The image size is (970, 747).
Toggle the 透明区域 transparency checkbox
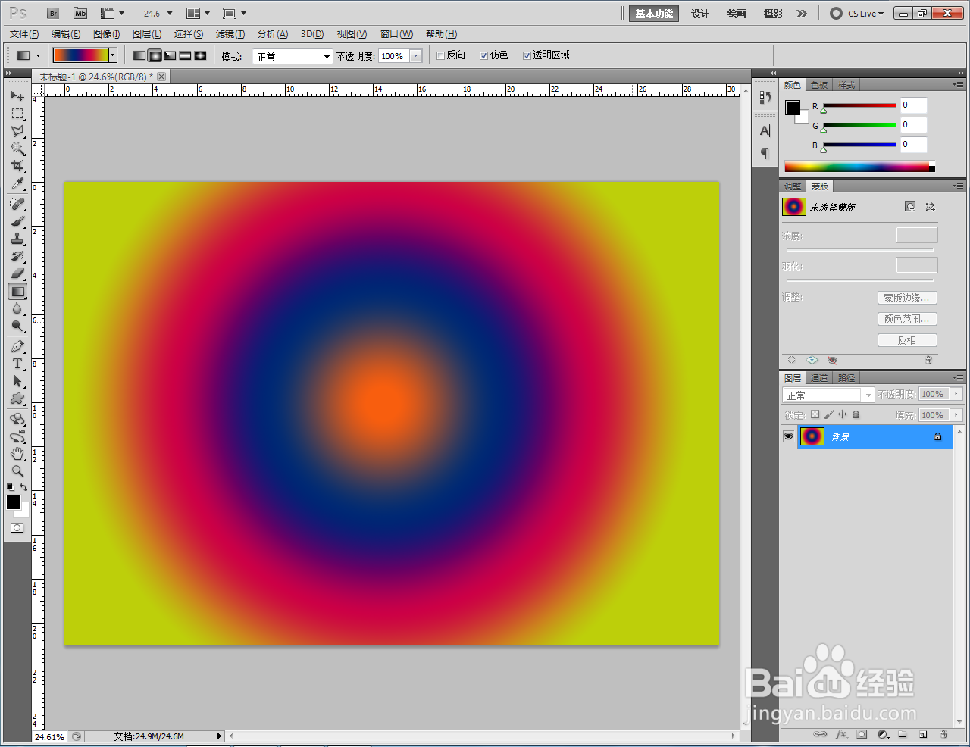527,56
